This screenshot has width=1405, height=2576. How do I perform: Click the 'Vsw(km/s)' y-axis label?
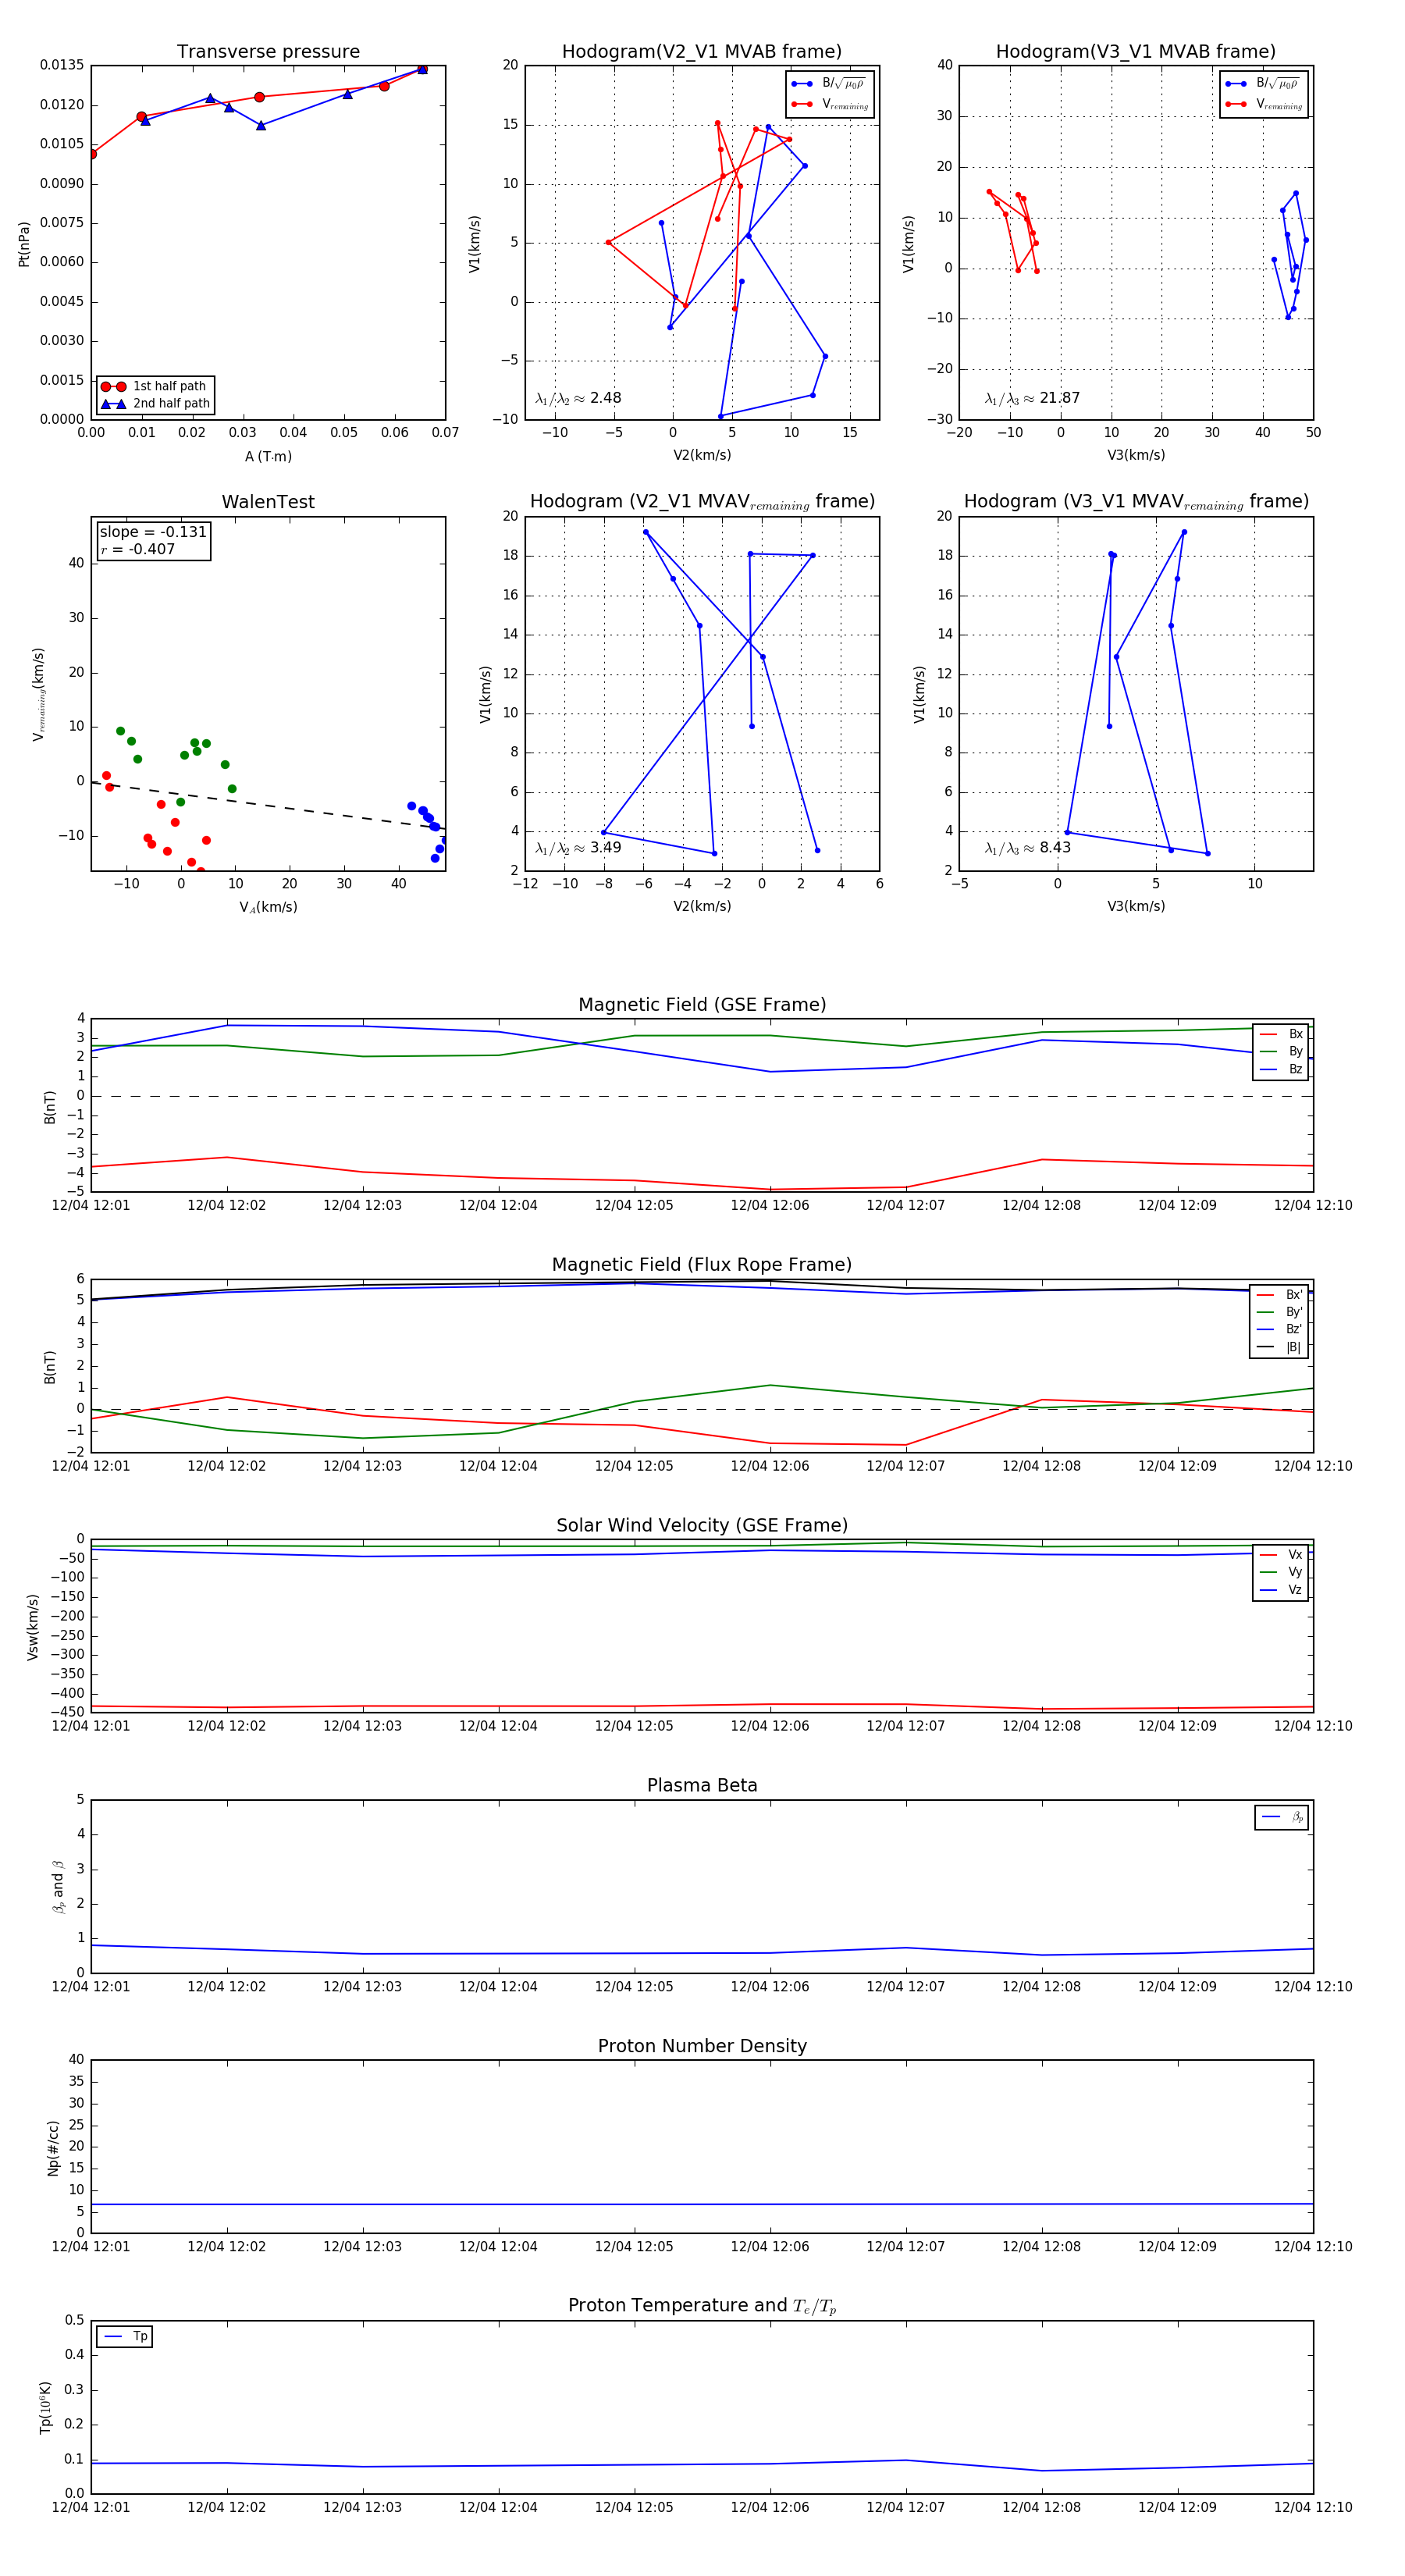[x=32, y=1628]
